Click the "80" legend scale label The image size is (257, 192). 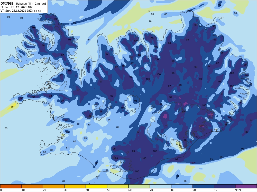click(x=173, y=190)
